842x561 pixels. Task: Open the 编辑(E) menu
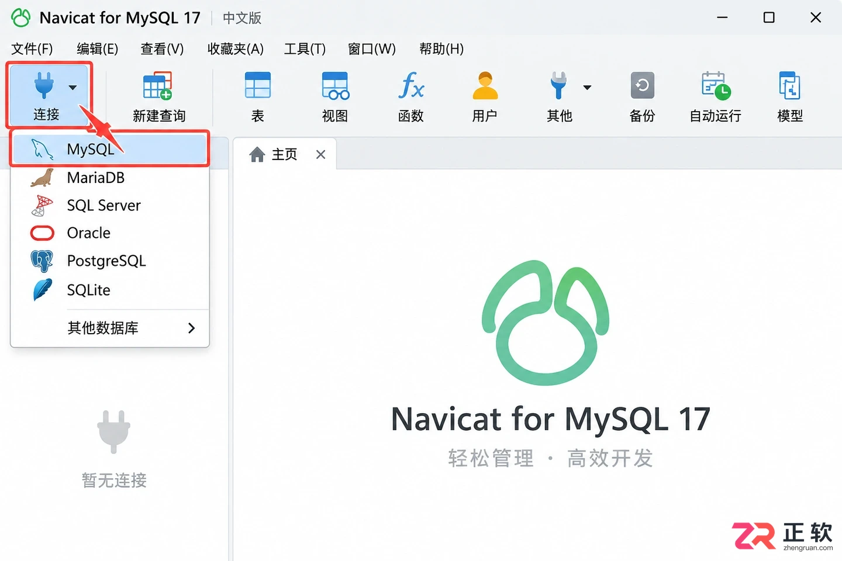click(x=97, y=49)
